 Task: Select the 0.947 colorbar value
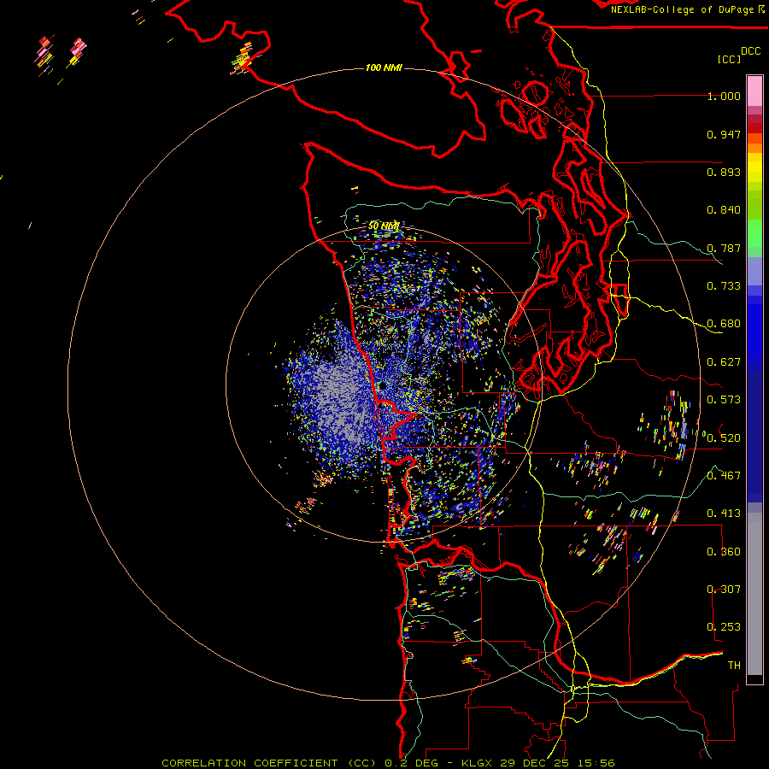point(724,134)
